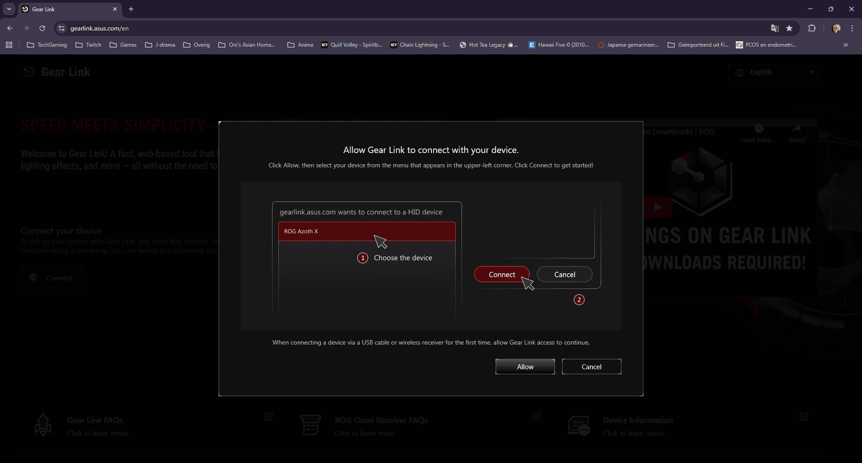Open the Google Translate icon in address bar

pos(774,28)
